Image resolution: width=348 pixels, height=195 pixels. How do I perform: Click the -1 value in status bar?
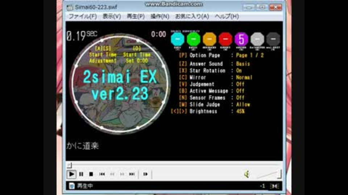click(262, 186)
